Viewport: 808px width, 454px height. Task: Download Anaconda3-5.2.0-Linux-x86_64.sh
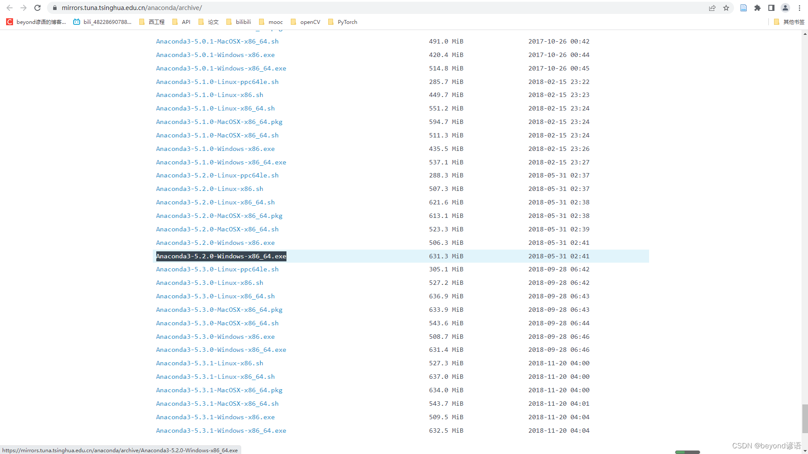click(x=215, y=202)
